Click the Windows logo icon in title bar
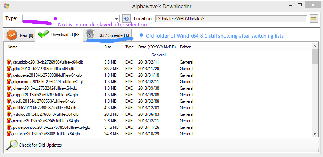Screen dimensions: 323x157 6,6
